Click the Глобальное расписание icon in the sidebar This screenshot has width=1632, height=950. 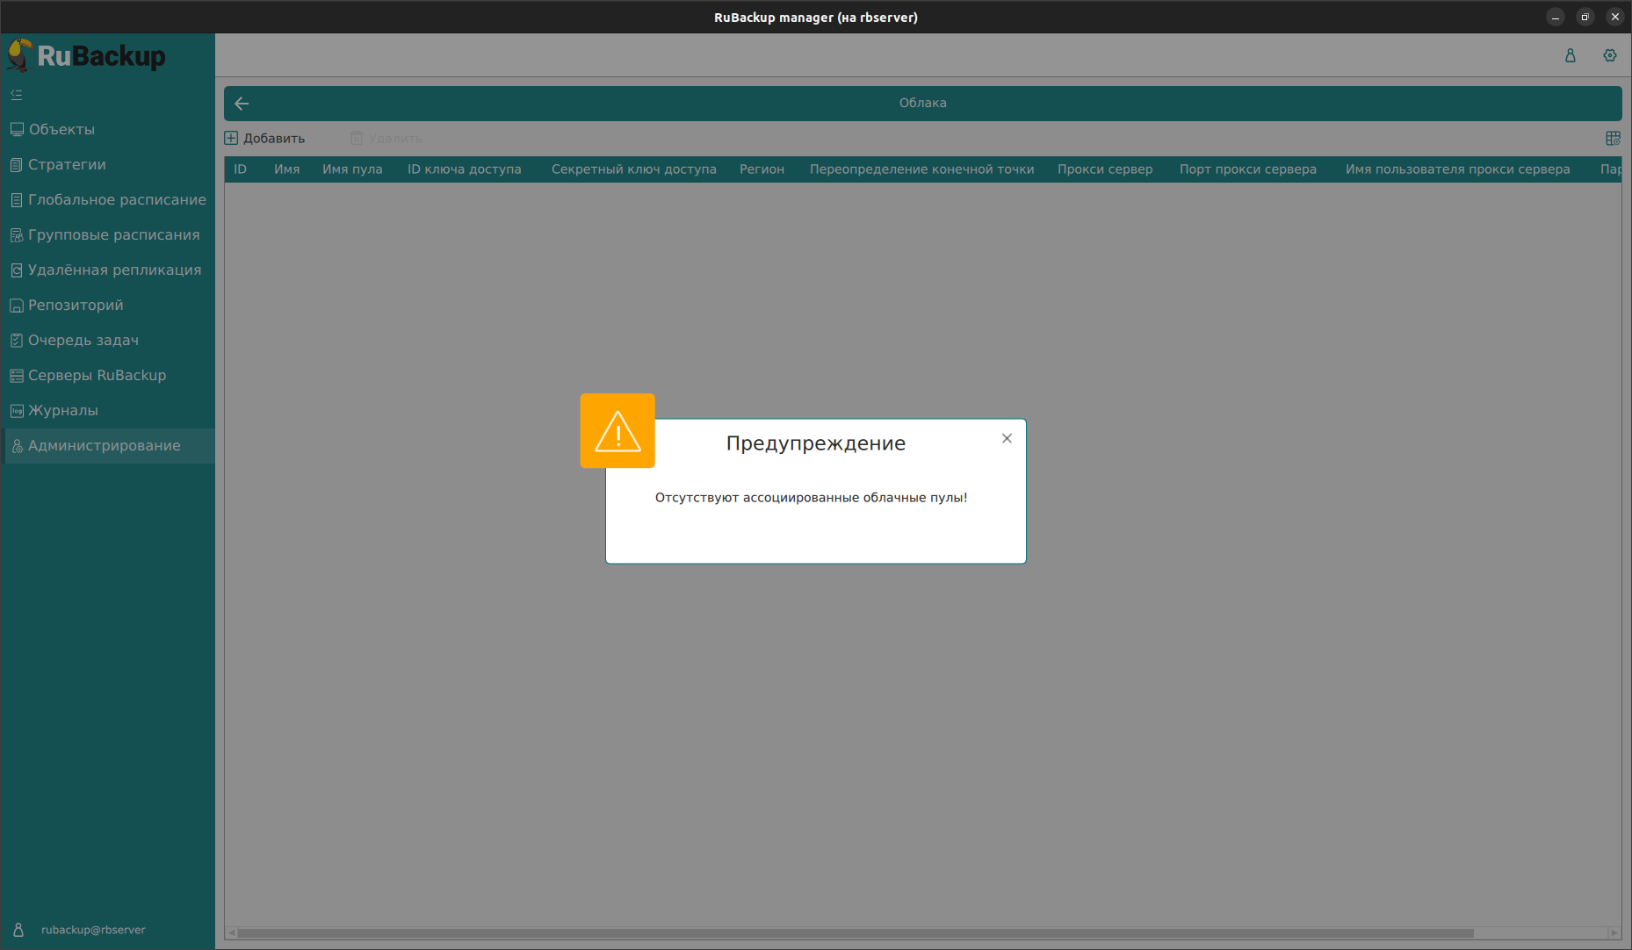17,200
